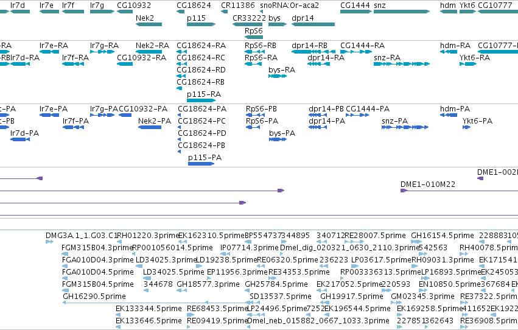
Task: Open the dpr14-PA coding sequence
Action: click(x=318, y=127)
